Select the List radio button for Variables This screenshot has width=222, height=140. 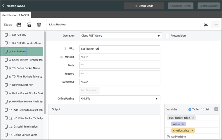202,109
